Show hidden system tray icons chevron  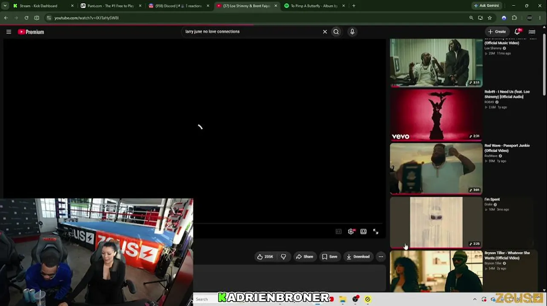coord(475,299)
